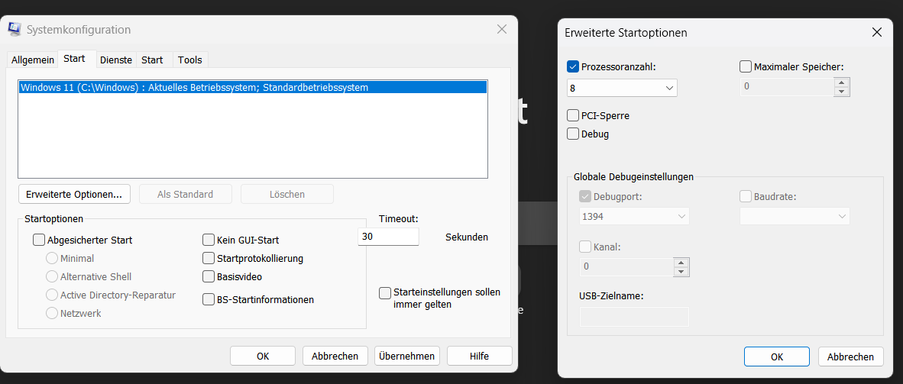Toggle the PCI-Sperre checkbox
The image size is (903, 384).
pos(573,116)
